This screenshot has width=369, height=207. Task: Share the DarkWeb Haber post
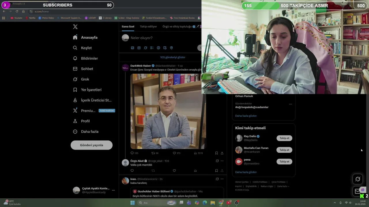point(222,153)
